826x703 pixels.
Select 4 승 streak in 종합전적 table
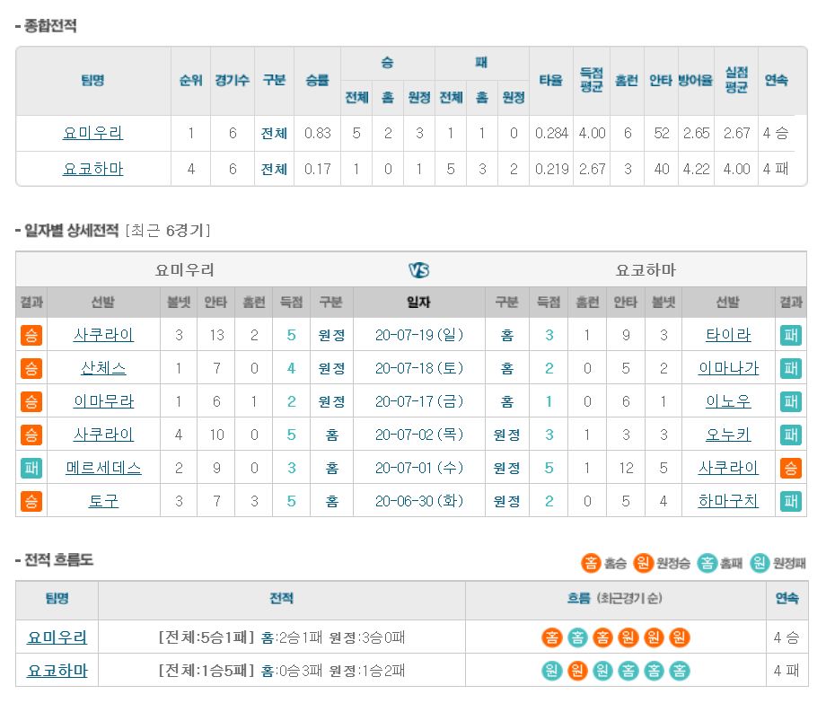click(x=776, y=133)
